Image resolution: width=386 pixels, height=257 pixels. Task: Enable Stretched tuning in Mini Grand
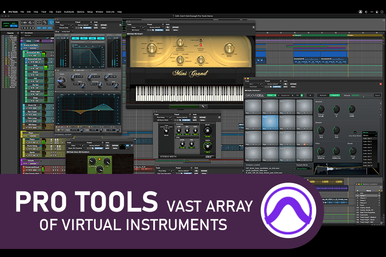pos(201,40)
